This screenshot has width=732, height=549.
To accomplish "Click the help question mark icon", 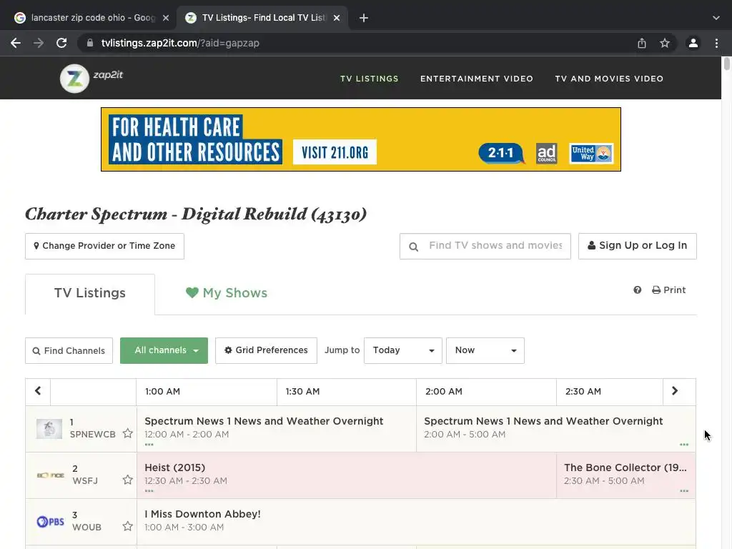I will (x=637, y=290).
